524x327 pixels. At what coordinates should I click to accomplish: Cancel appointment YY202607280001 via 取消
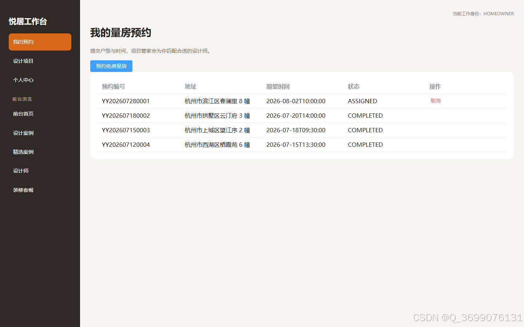click(x=436, y=101)
